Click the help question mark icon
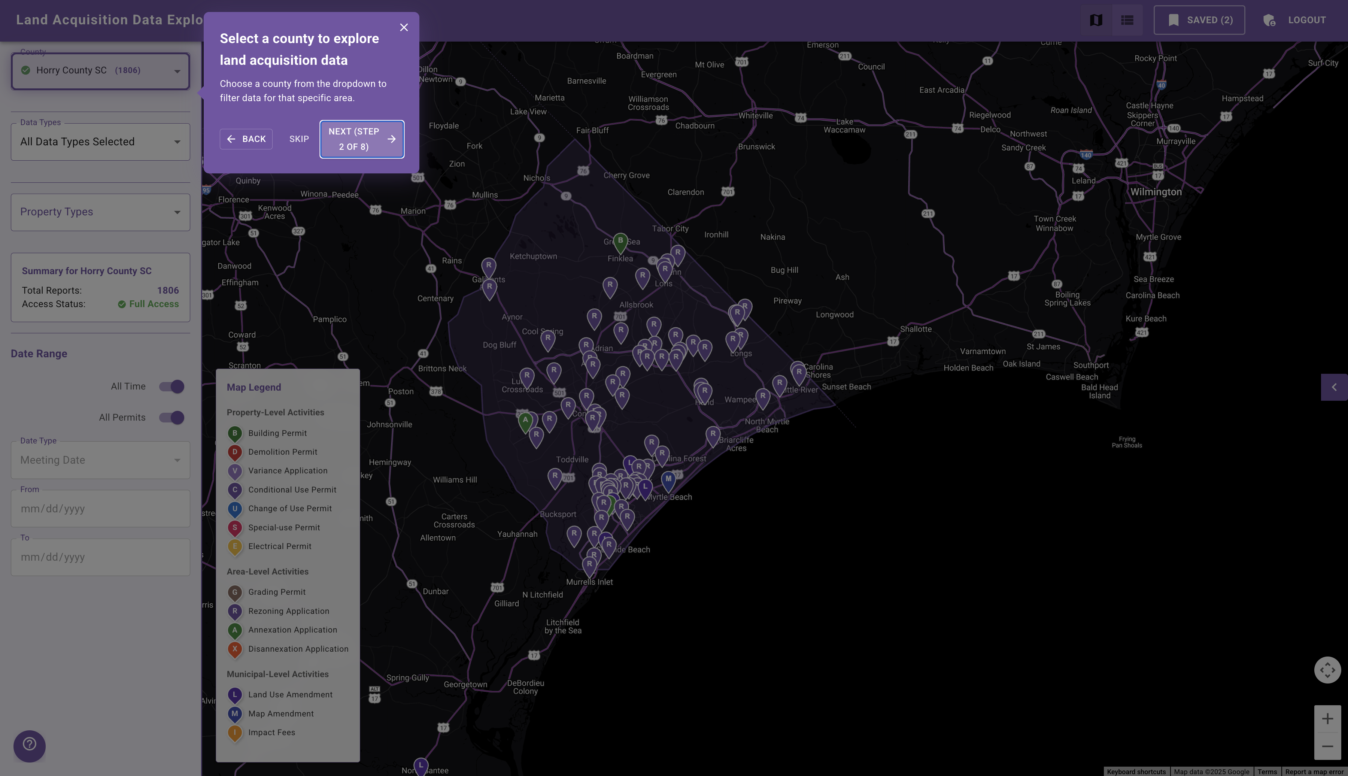Viewport: 1348px width, 776px height. (x=29, y=746)
